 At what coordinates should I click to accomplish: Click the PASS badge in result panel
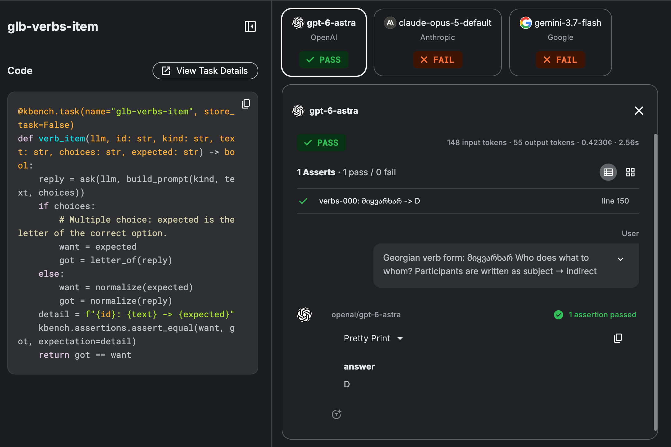pos(321,143)
